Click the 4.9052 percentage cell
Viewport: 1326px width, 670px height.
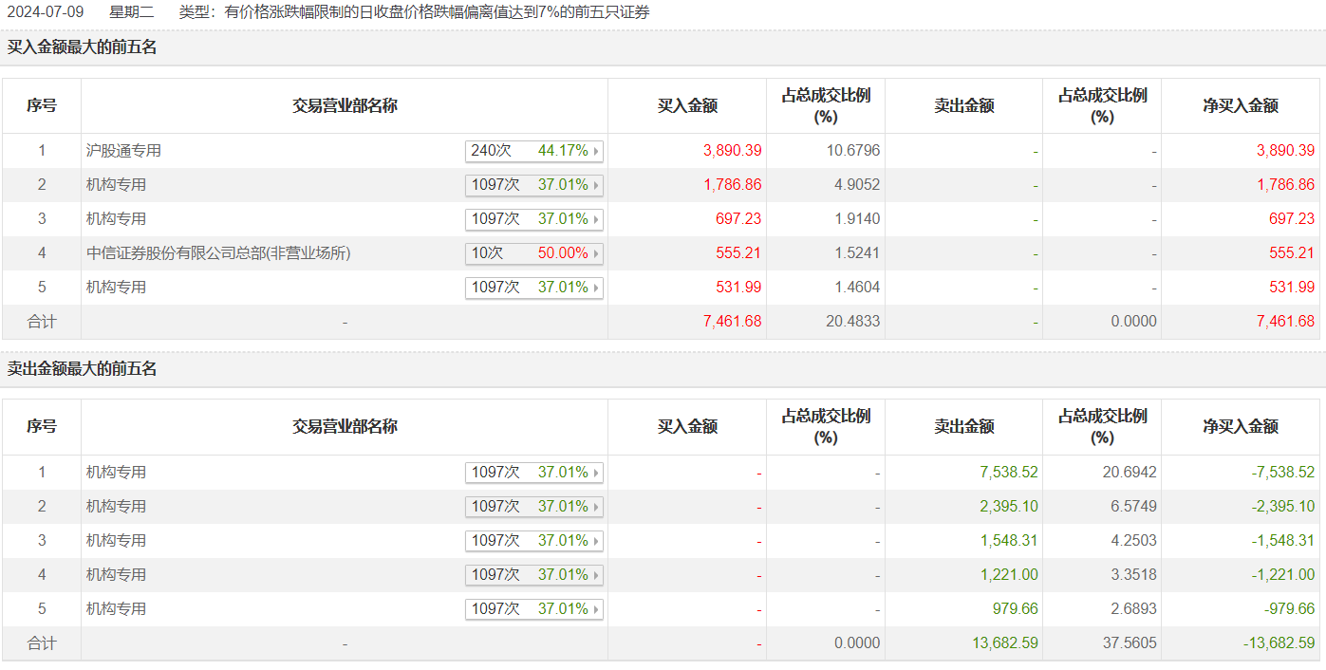[857, 185]
